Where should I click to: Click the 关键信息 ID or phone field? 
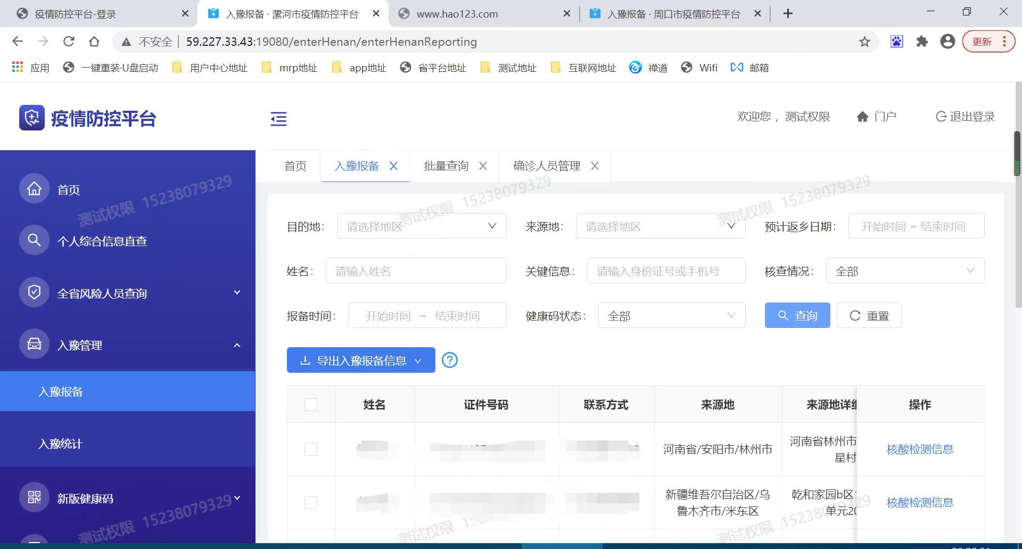coord(666,271)
